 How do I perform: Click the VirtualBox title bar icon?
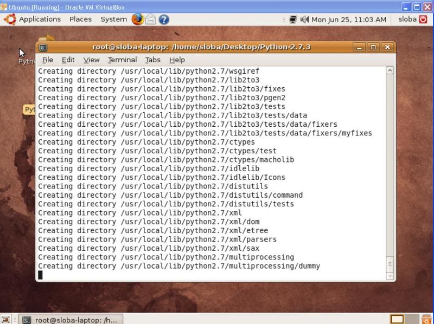pyautogui.click(x=4, y=7)
